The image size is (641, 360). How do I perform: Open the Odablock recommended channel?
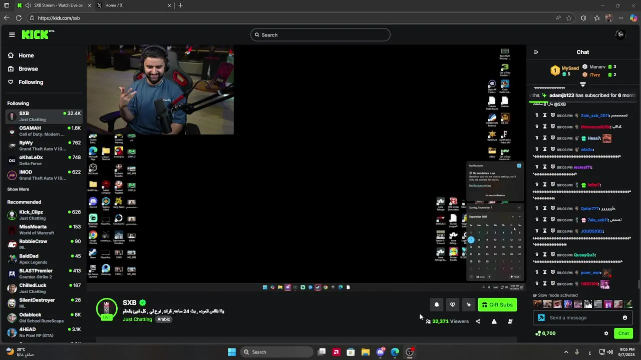44,317
